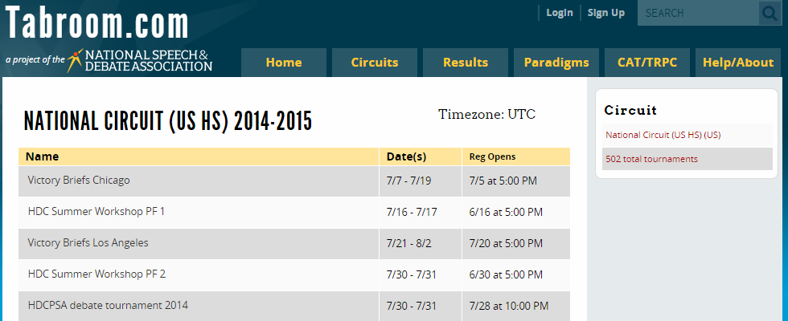Go to the Circuits tab
This screenshot has height=321, width=788.
click(x=375, y=63)
